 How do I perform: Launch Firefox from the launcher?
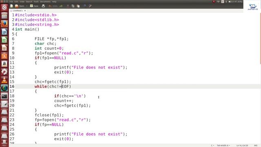coord(4,24)
